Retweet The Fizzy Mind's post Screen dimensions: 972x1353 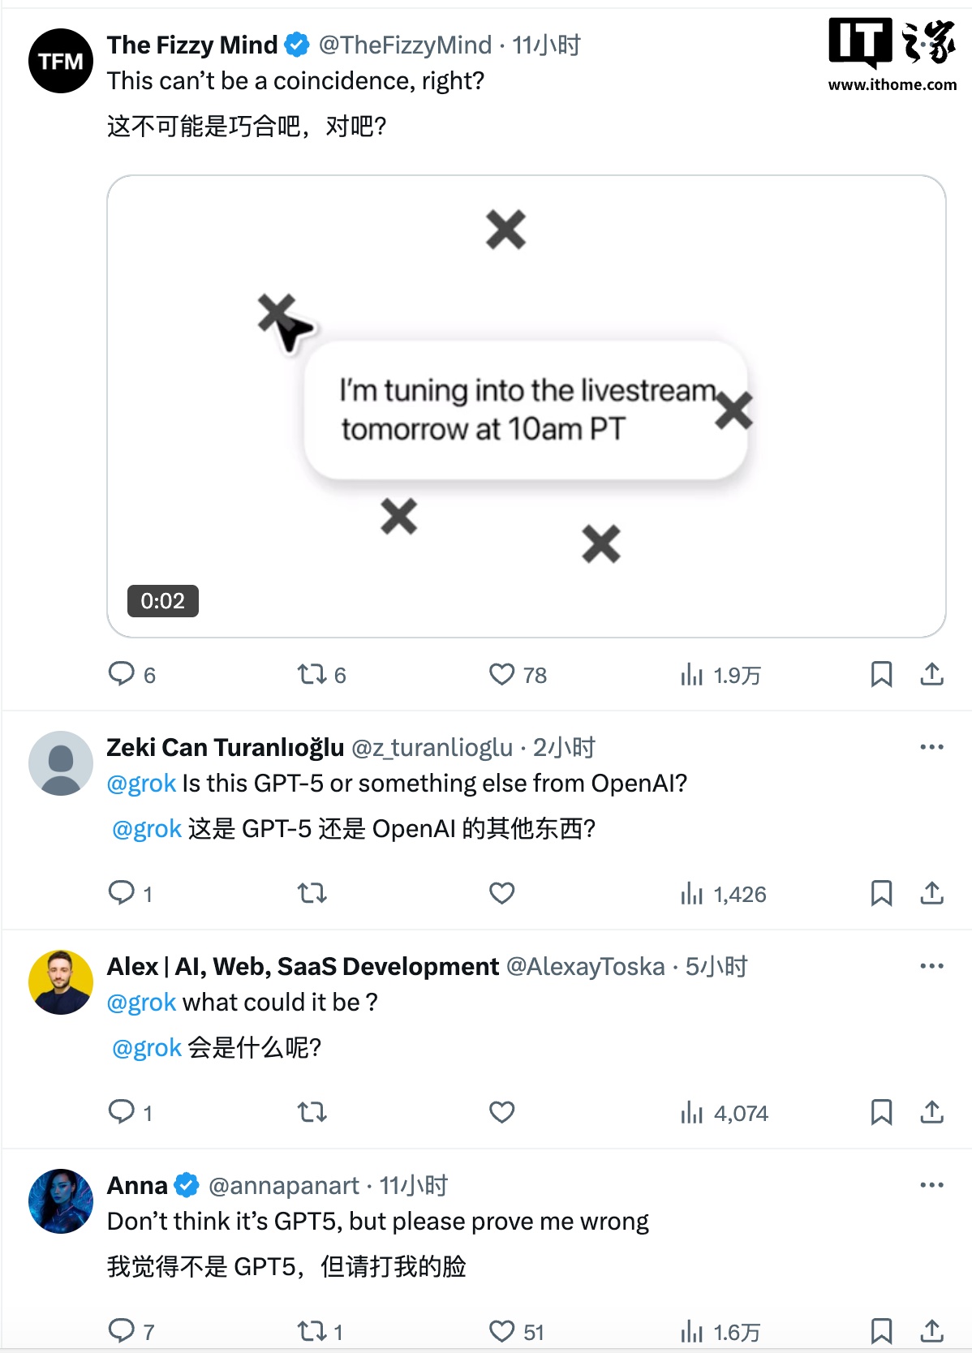coord(312,674)
